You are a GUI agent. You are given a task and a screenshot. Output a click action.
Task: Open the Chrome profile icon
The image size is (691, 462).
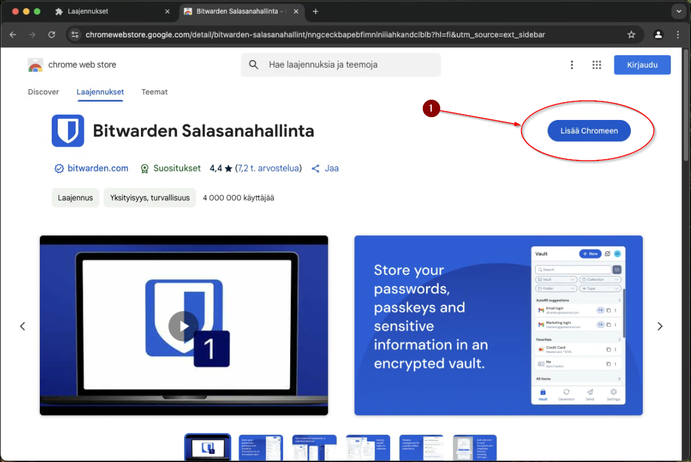(658, 35)
